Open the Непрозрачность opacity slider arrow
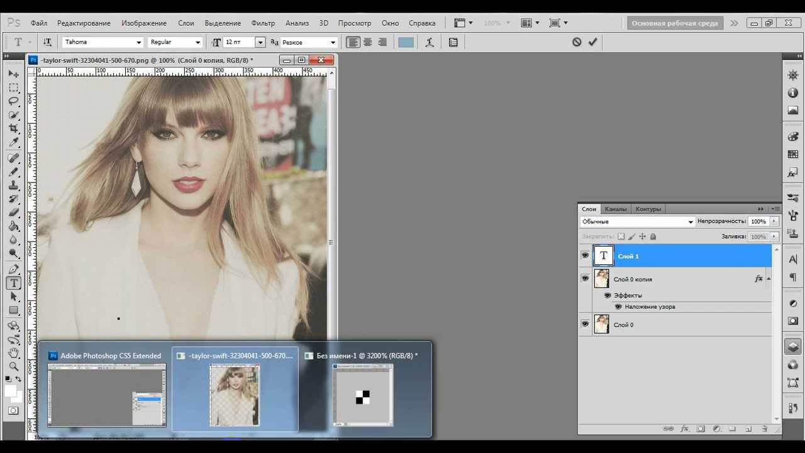The height and width of the screenshot is (453, 805). tap(774, 221)
